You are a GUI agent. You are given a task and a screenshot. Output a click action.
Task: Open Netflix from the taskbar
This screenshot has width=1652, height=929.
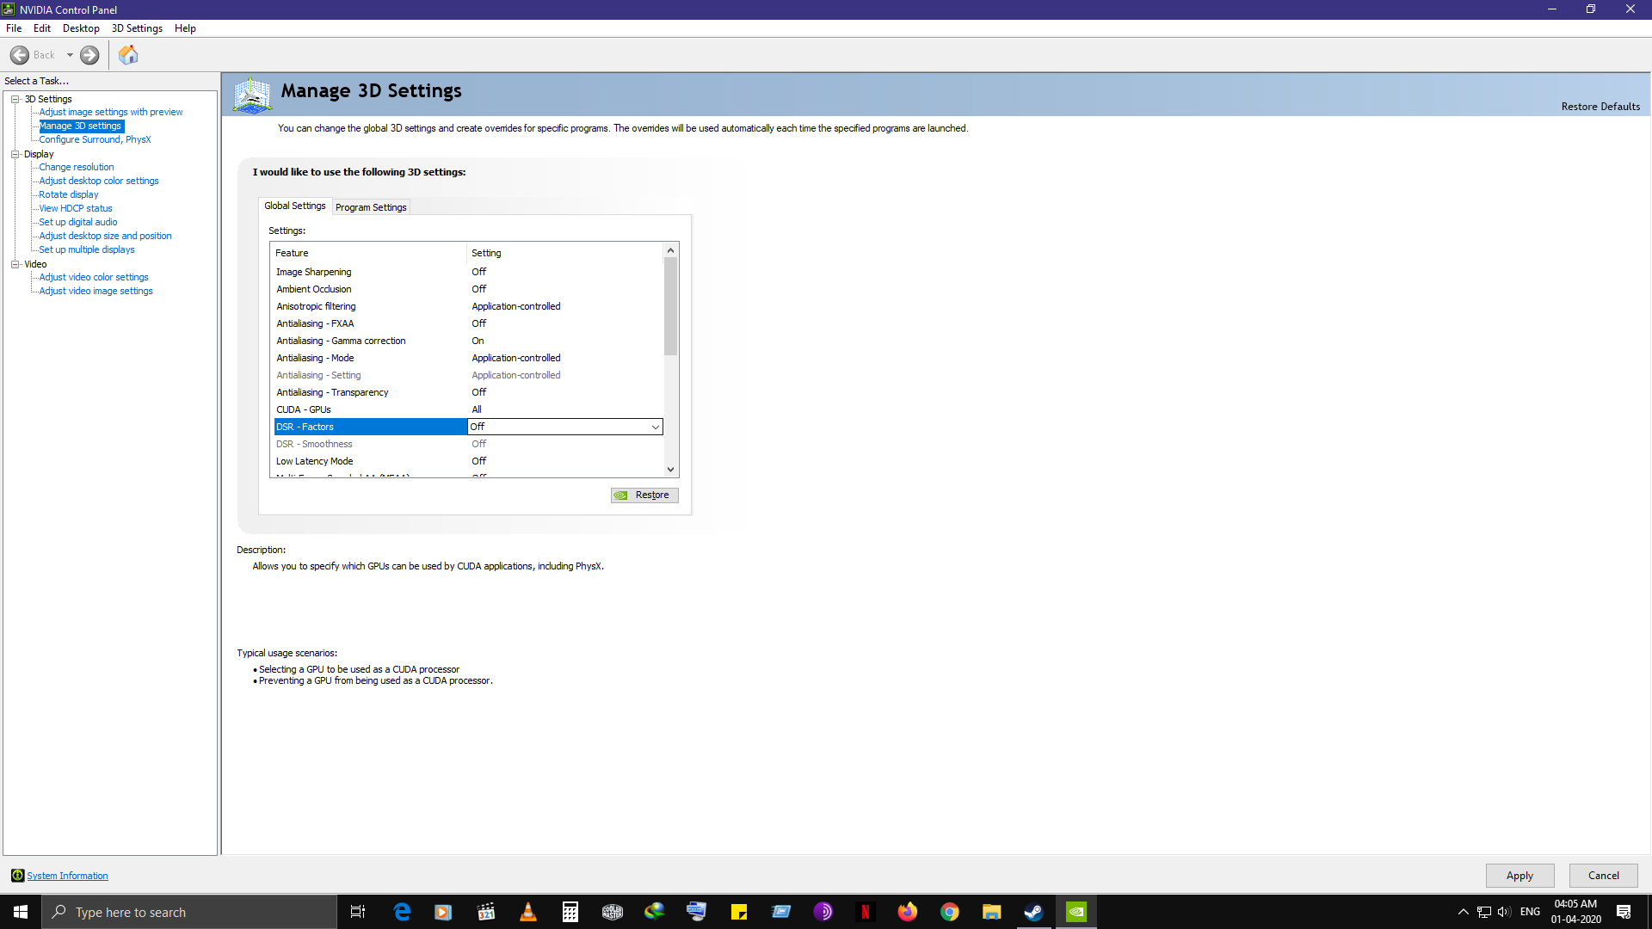click(x=865, y=912)
